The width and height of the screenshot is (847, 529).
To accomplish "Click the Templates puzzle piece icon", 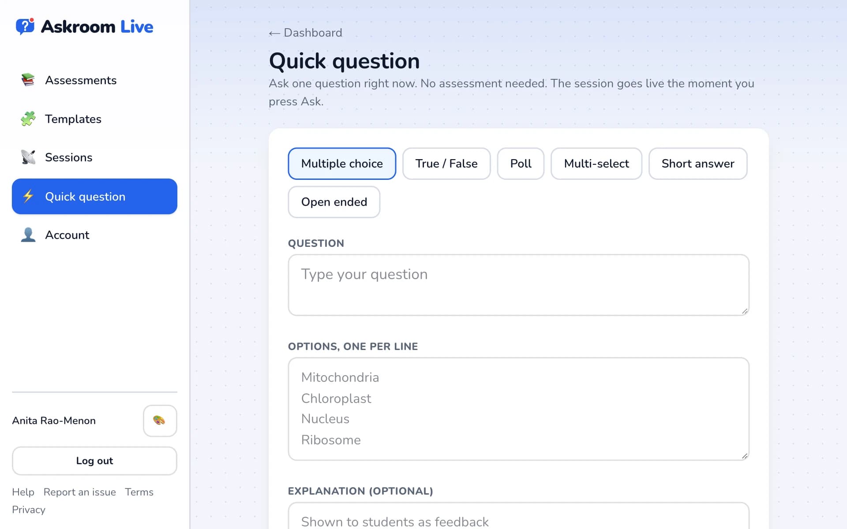I will coord(28,119).
